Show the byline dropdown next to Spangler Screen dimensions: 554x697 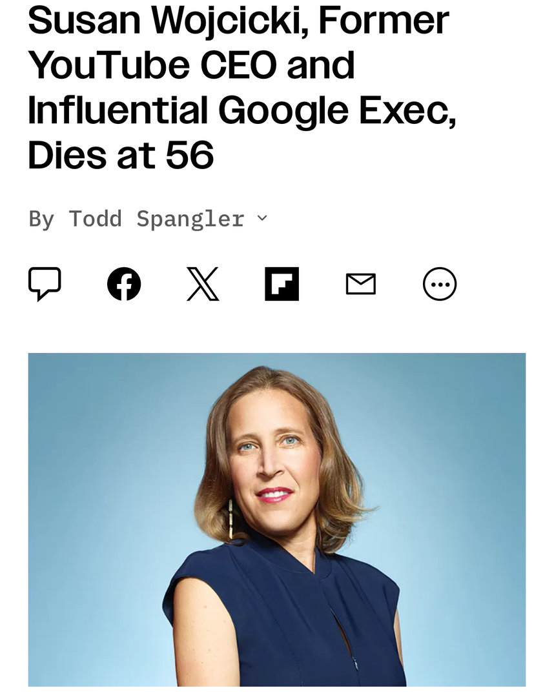[262, 218]
